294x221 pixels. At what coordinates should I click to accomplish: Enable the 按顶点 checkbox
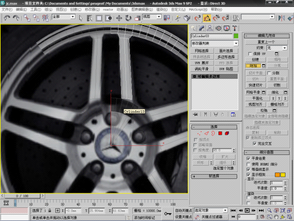pyautogui.click(x=196, y=140)
